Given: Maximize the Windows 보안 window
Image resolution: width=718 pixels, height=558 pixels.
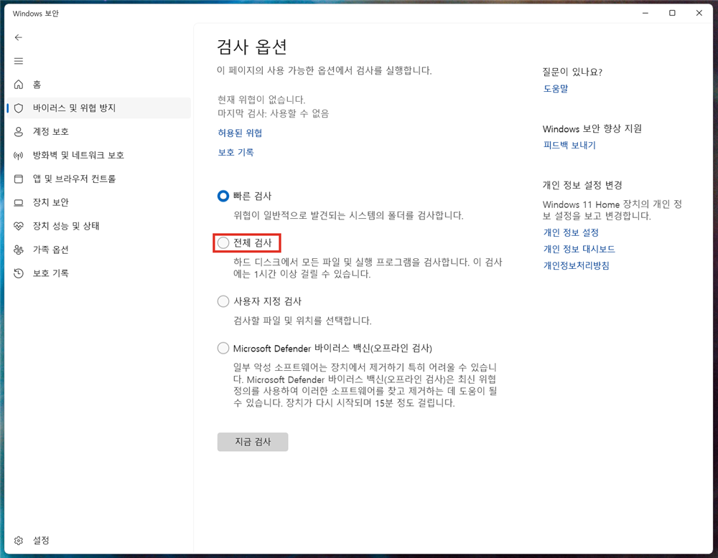Looking at the screenshot, I should click(x=672, y=13).
